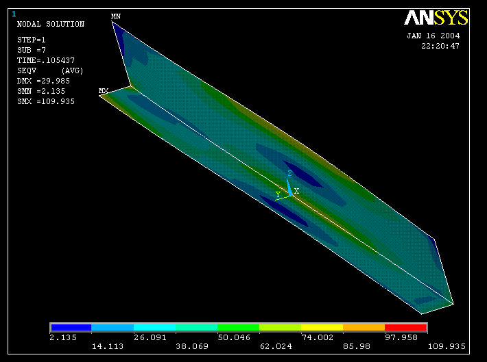Click the SUB =7 text
This screenshot has height=362, width=487.
coord(32,50)
